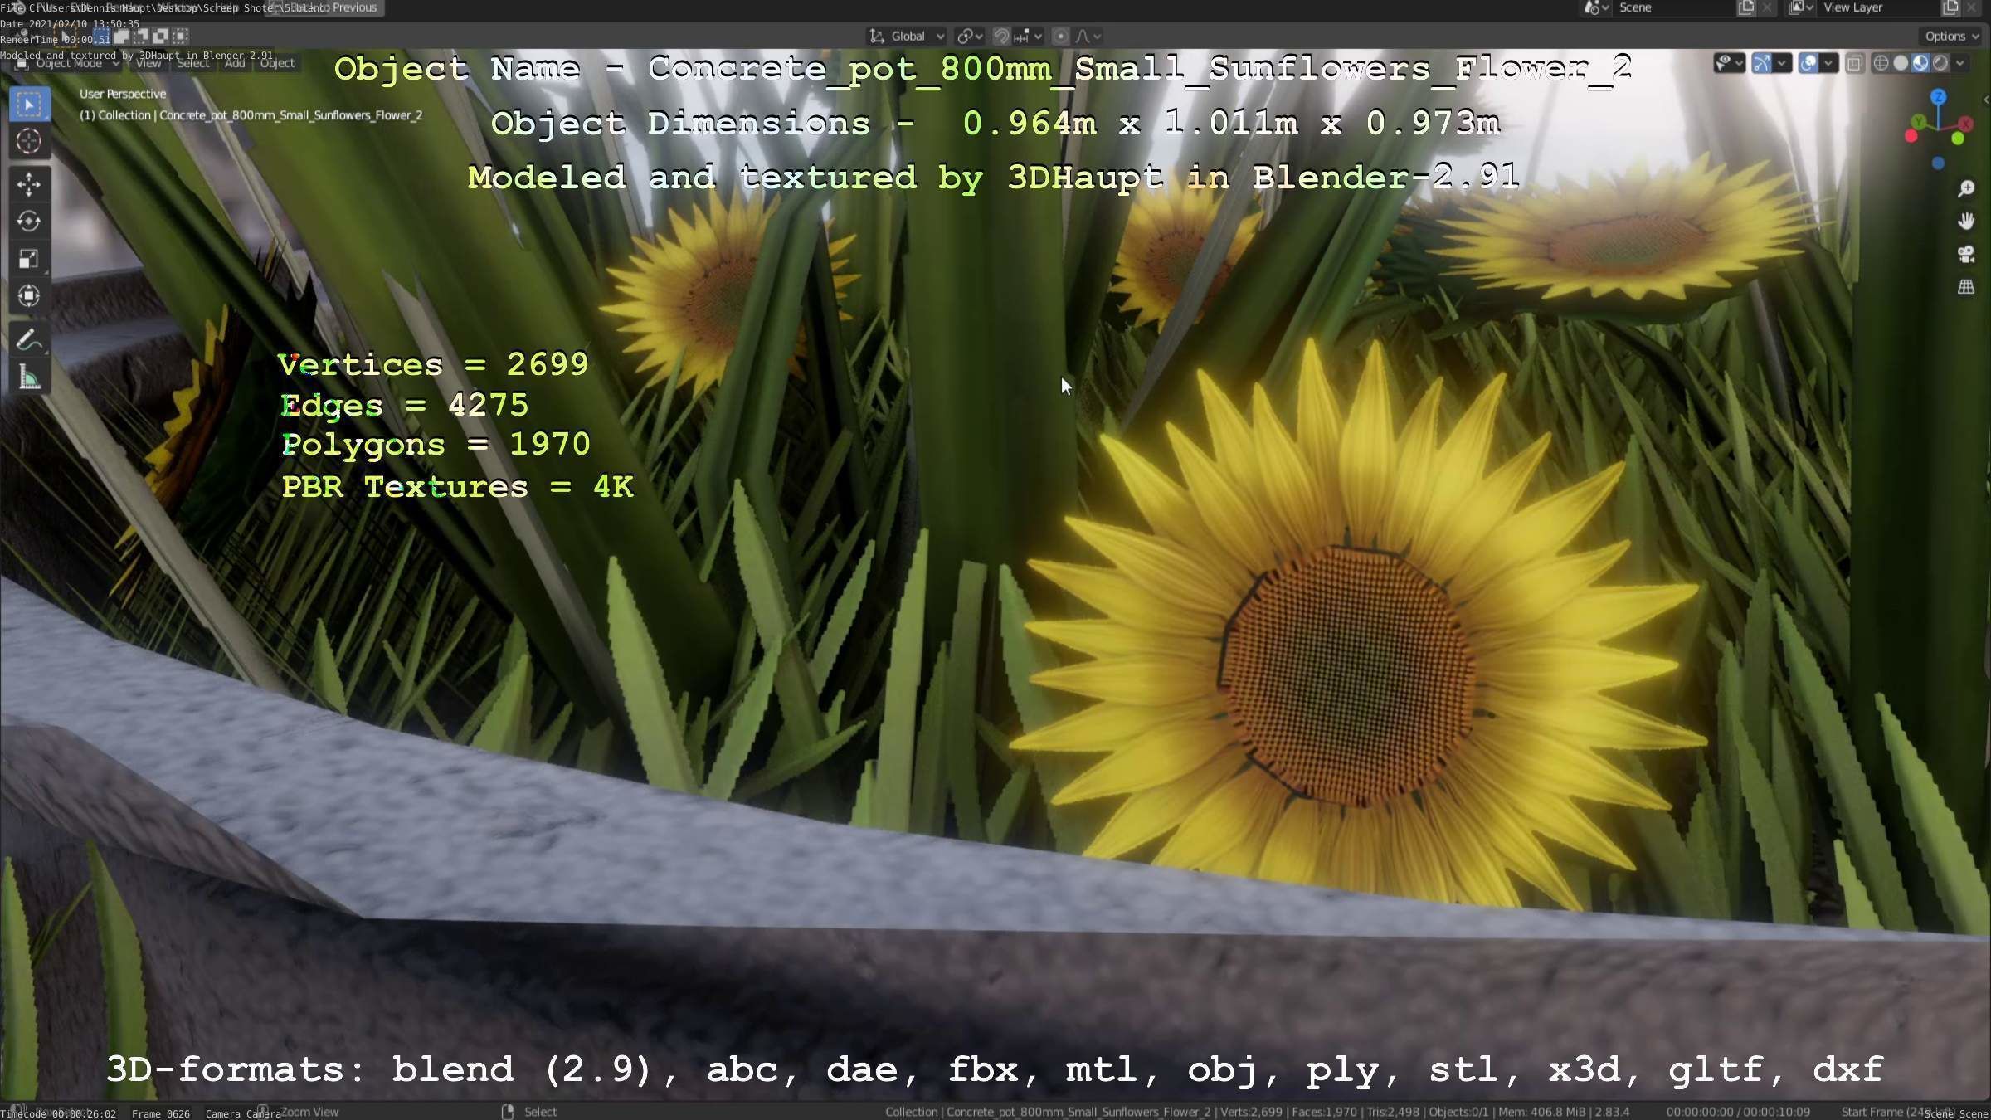Open the Global transform orientation dropdown
This screenshot has height=1120, width=1991.
point(907,37)
